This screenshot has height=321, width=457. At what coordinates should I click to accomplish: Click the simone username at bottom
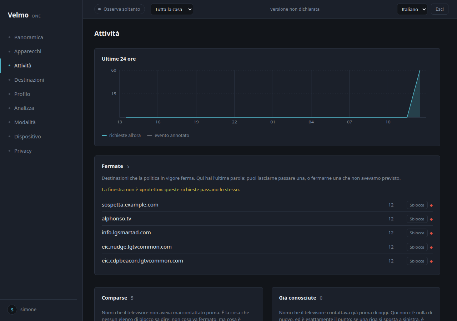click(28, 310)
